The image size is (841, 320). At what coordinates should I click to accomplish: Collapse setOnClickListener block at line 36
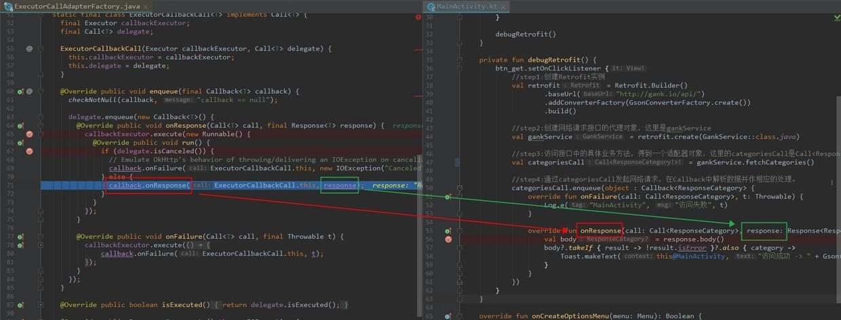point(459,68)
